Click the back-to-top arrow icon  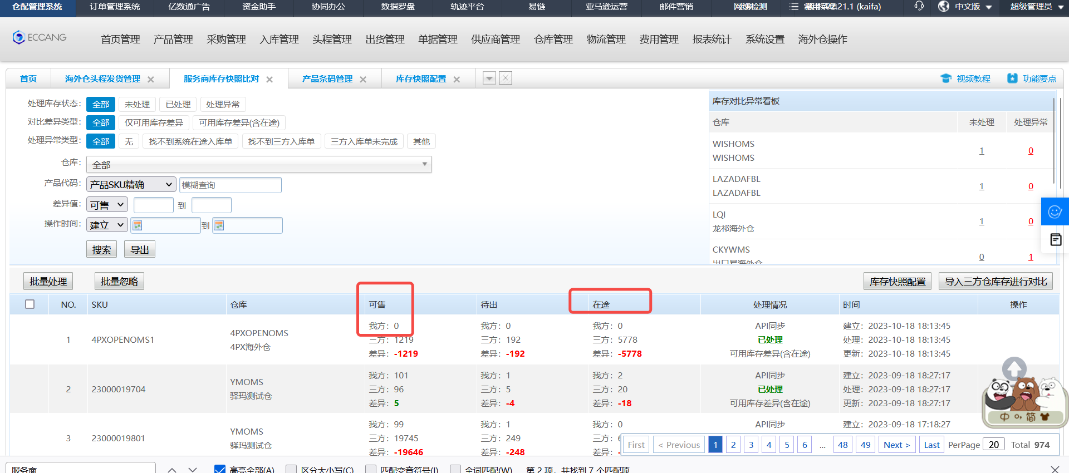pyautogui.click(x=1014, y=368)
